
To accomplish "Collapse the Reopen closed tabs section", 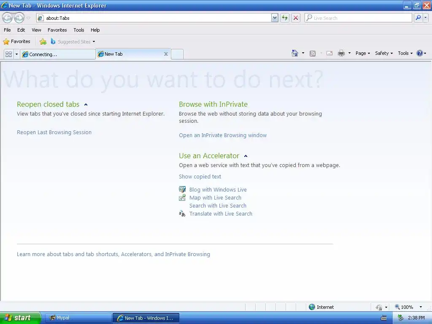I will coord(86,105).
